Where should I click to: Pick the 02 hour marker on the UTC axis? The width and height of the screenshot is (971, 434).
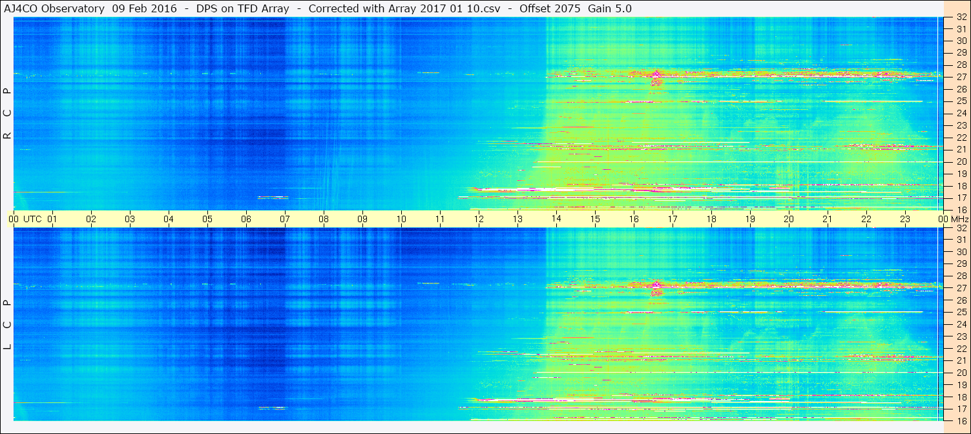pos(91,219)
